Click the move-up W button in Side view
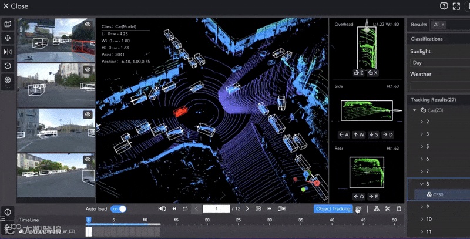470x239 pixels. [359, 135]
